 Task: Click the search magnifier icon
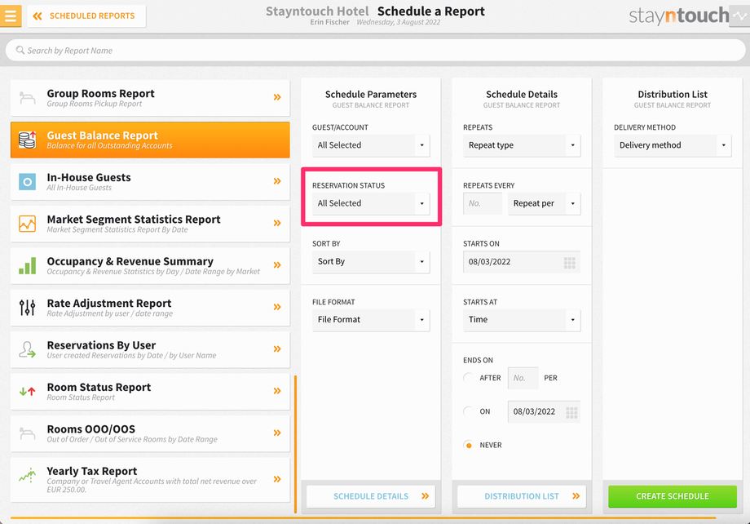coord(20,50)
